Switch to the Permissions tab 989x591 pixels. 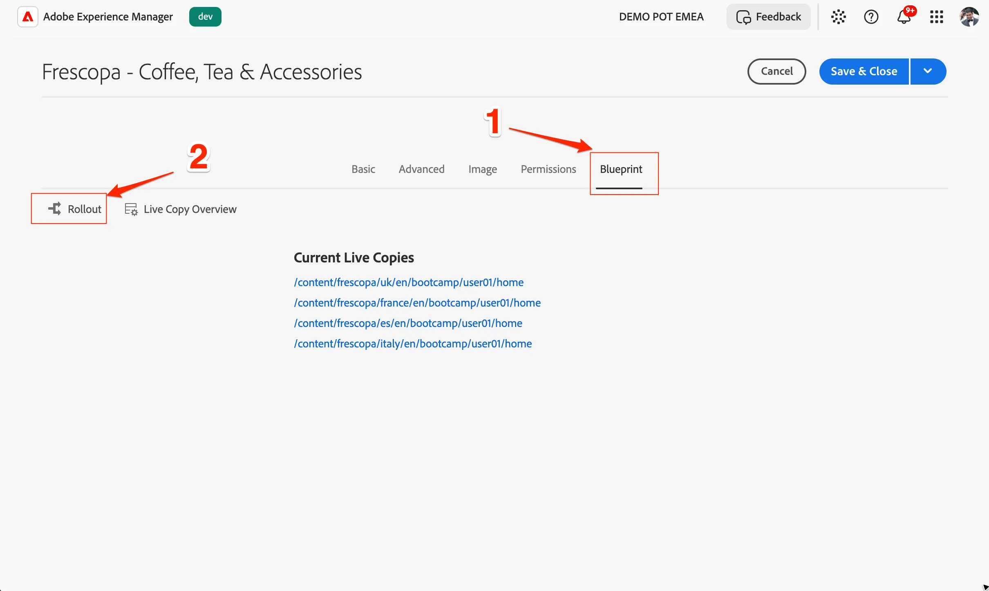548,169
